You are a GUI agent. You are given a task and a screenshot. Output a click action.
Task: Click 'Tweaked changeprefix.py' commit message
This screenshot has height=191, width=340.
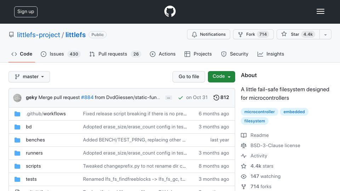click(x=134, y=166)
